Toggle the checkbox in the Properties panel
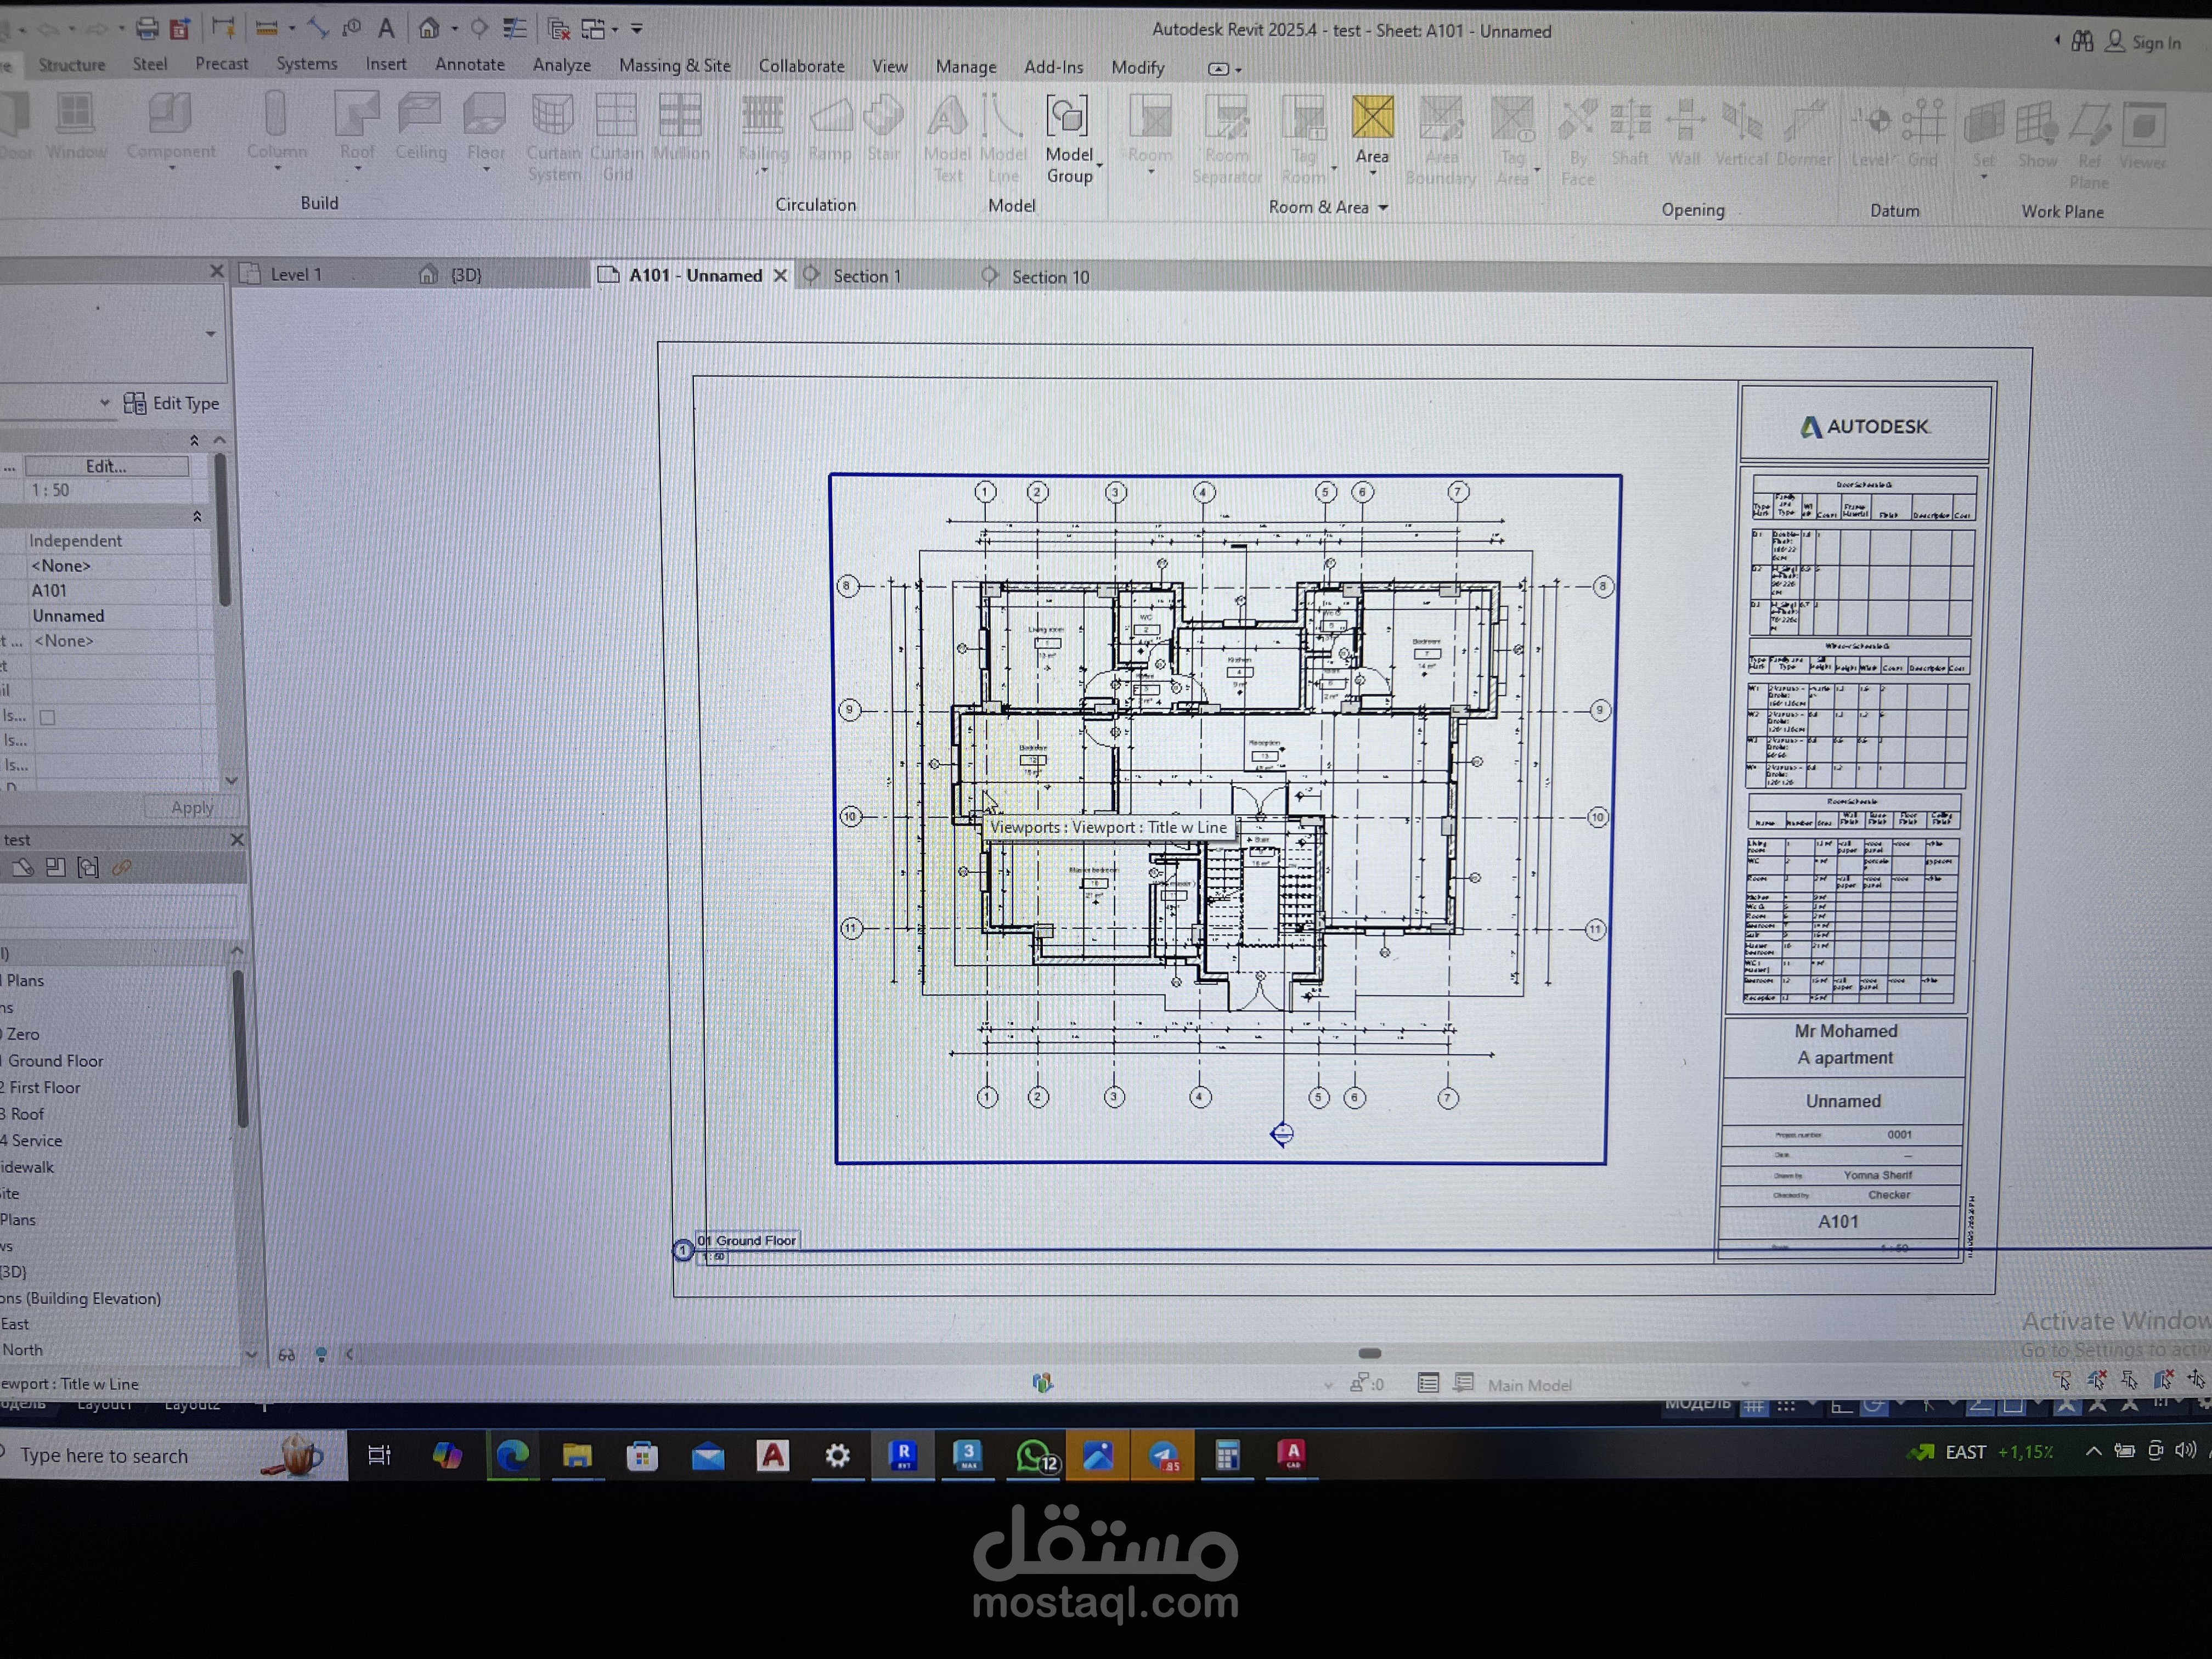 pyautogui.click(x=47, y=717)
